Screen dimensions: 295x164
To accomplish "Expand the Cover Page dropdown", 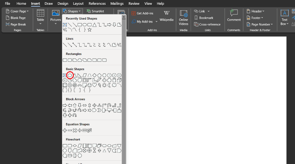I will [16, 11].
